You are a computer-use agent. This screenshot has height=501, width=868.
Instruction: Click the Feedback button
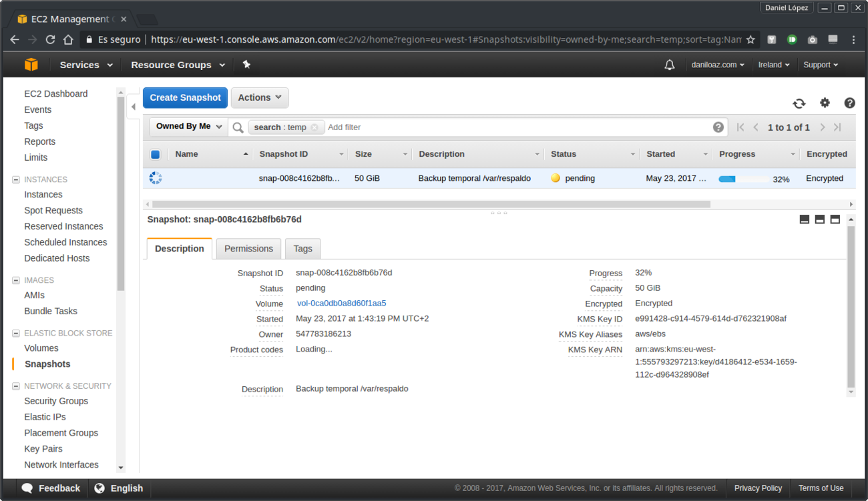[x=51, y=488]
